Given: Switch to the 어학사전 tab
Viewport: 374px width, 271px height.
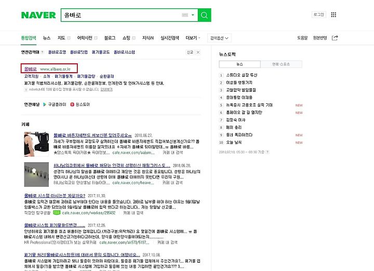Looking at the screenshot, I should pyautogui.click(x=85, y=38).
